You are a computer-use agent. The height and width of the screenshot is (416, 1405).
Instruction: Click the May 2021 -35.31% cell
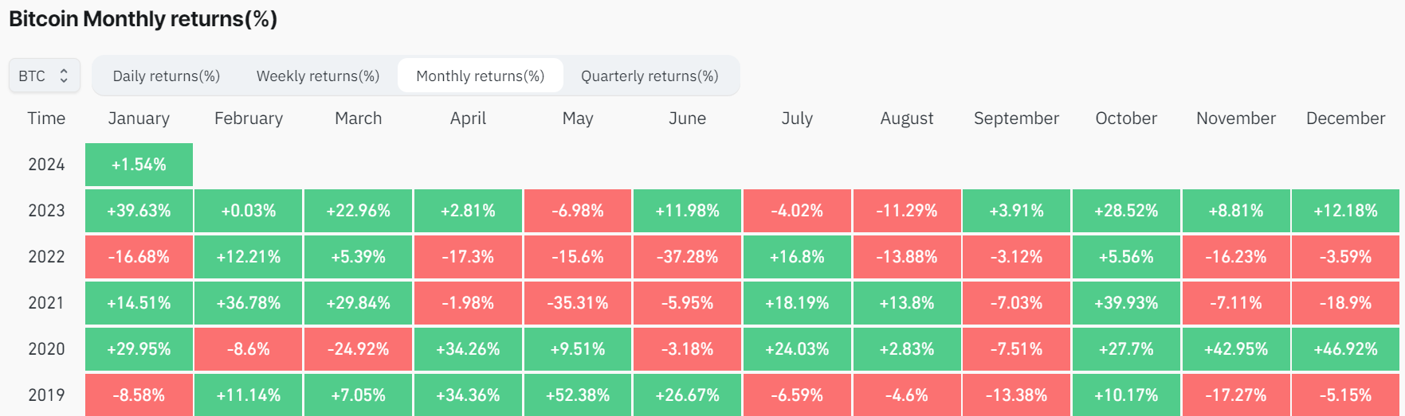(x=578, y=303)
